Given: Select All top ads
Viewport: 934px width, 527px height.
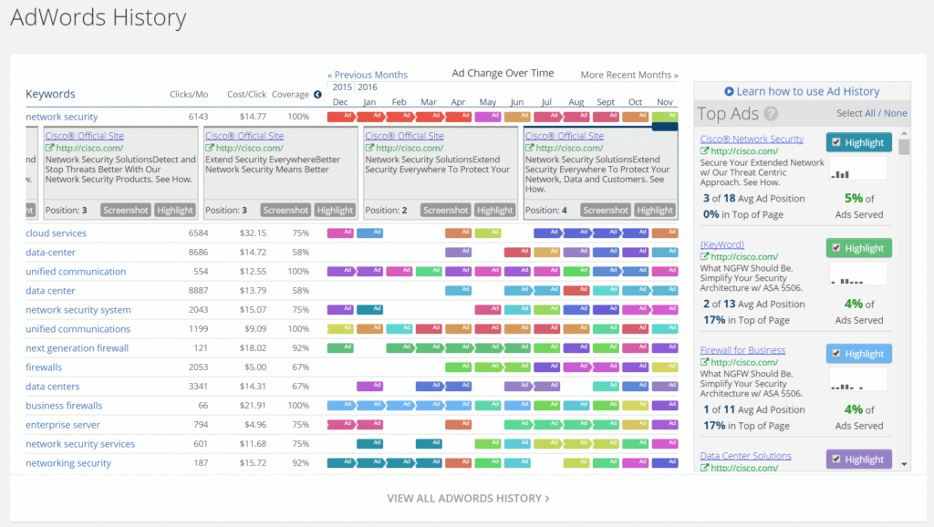Looking at the screenshot, I should click(x=870, y=113).
